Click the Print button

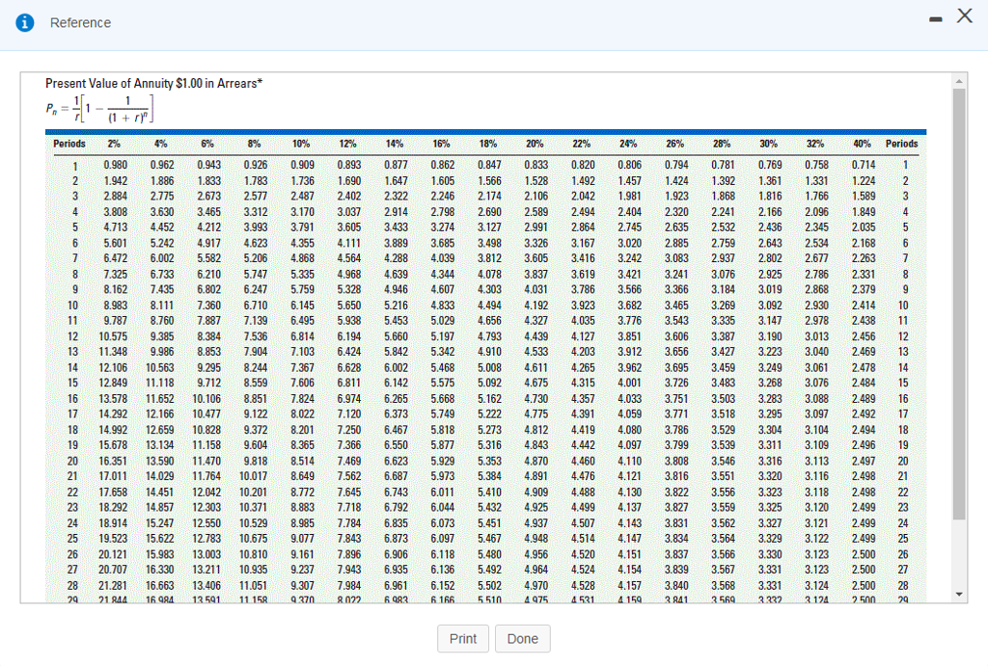pos(463,638)
